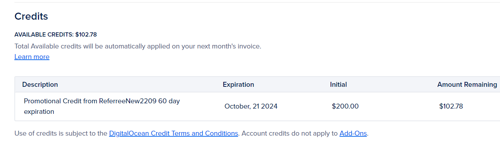Click the Credits section heading
Screen dimensions: 500x143
[x=31, y=16]
